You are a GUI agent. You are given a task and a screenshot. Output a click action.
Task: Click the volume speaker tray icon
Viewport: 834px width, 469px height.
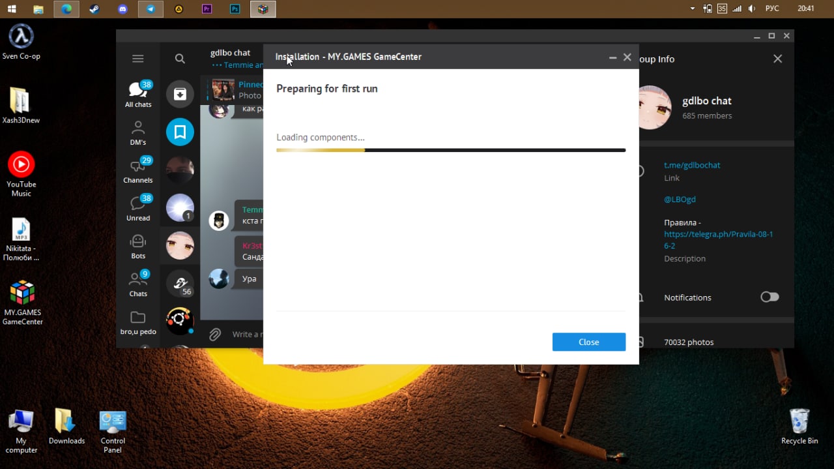753,9
